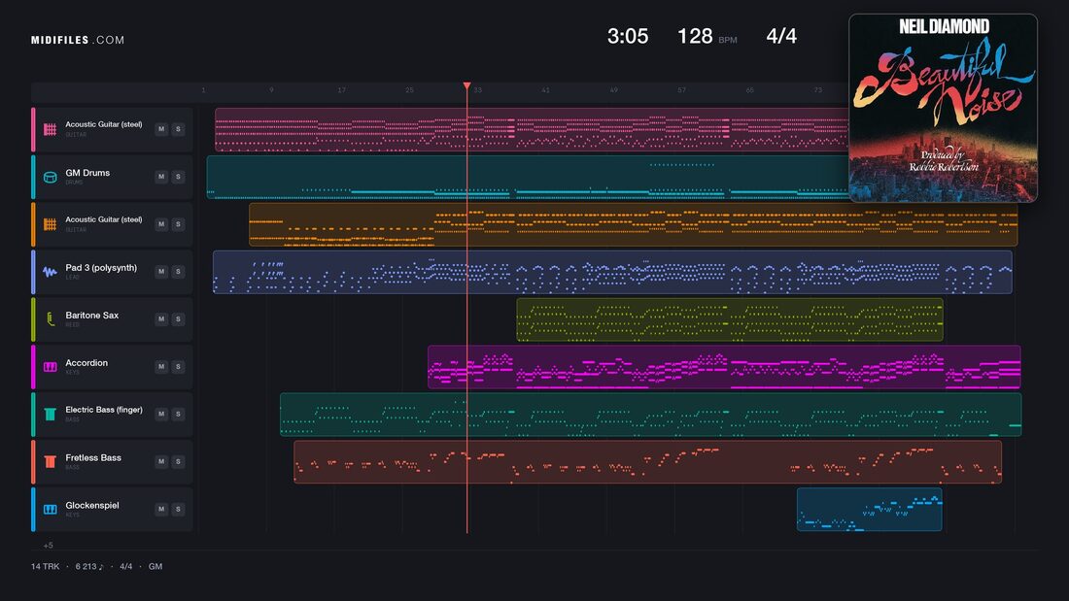The width and height of the screenshot is (1069, 601).
Task: Click the 4/4 time signature in the header
Action: pos(781,36)
